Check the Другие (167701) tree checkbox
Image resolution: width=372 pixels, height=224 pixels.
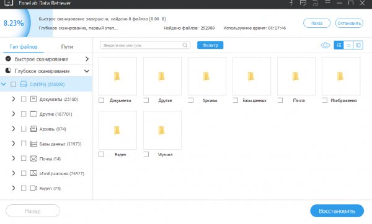pyautogui.click(x=24, y=114)
